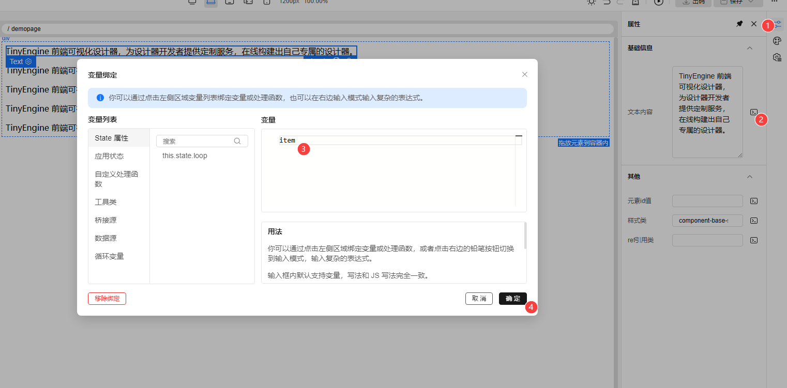787x388 pixels.
Task: Open the advanced gear panel on right sidebar
Action: click(x=777, y=57)
